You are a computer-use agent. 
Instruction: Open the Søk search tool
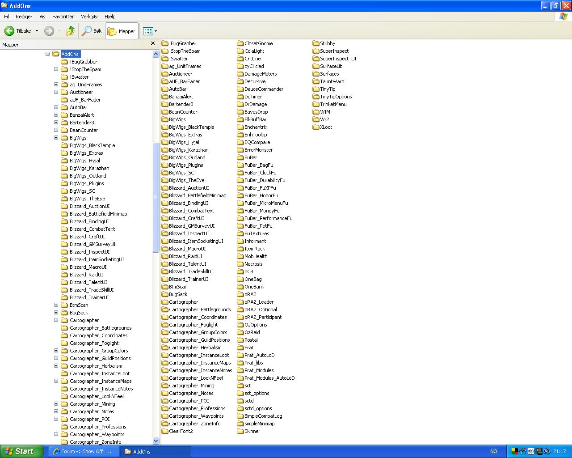tap(92, 31)
